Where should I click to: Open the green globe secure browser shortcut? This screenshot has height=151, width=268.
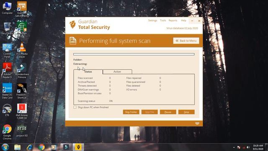click(x=22, y=29)
